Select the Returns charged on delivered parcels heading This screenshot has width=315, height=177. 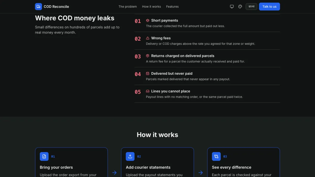click(x=183, y=56)
